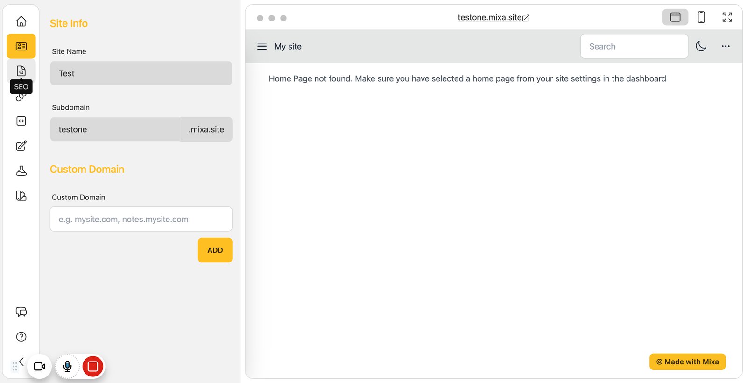Mute the recorder microphone
Screen dimensions: 747x383
click(67, 366)
